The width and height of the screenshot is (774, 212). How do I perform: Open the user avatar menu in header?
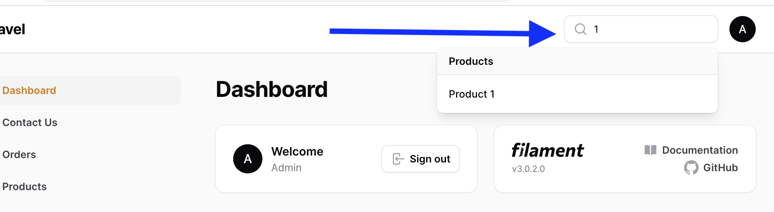point(742,29)
